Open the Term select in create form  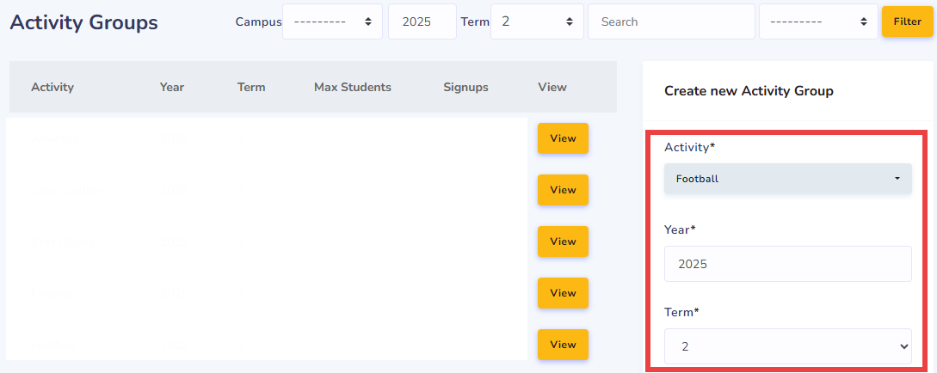787,345
